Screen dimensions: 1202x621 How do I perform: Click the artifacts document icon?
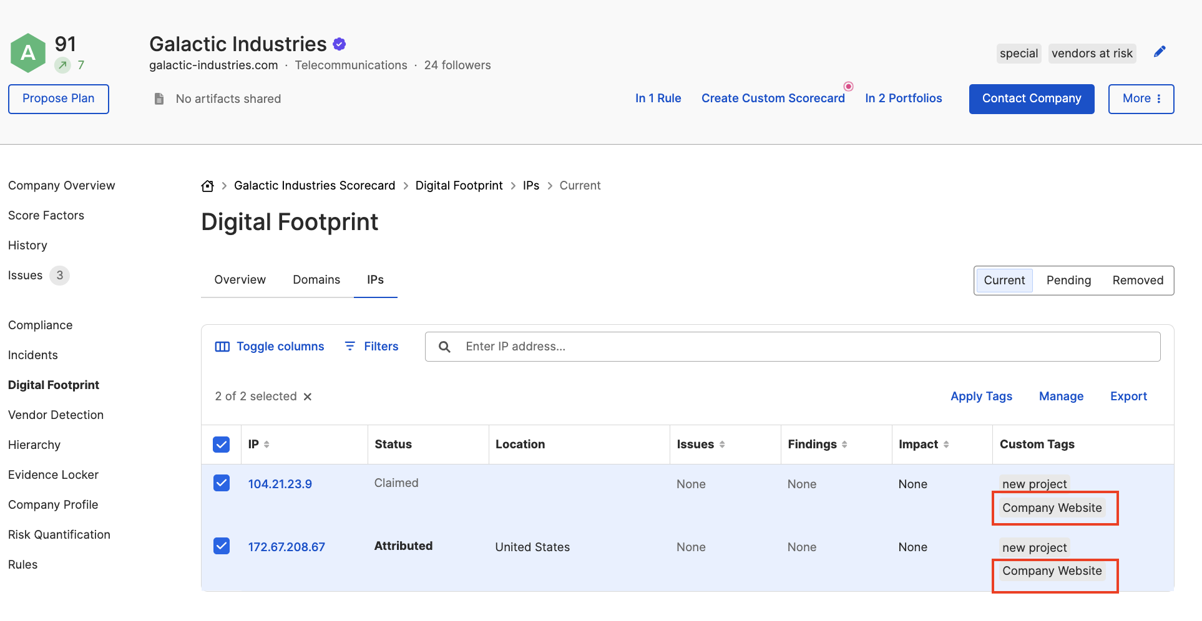pos(159,99)
